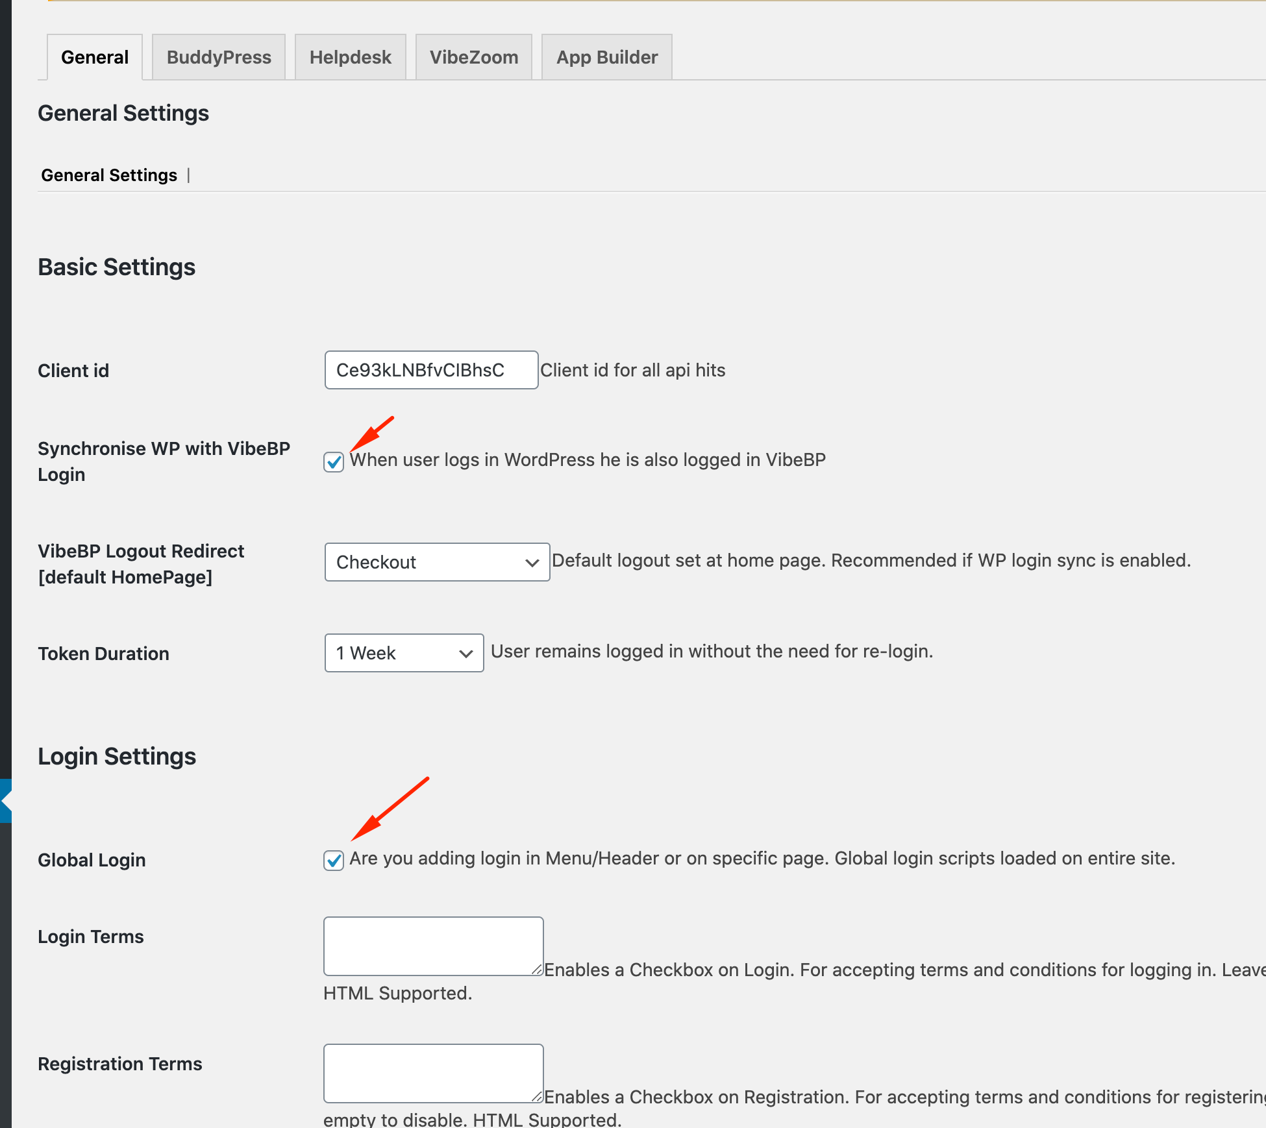
Task: Open the VibeBP Logout Redirect dropdown
Action: 437,562
